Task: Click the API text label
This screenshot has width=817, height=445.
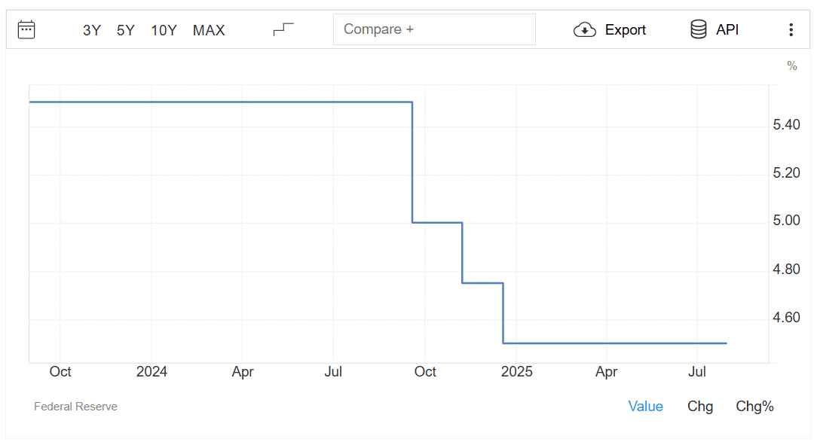Action: tap(727, 29)
